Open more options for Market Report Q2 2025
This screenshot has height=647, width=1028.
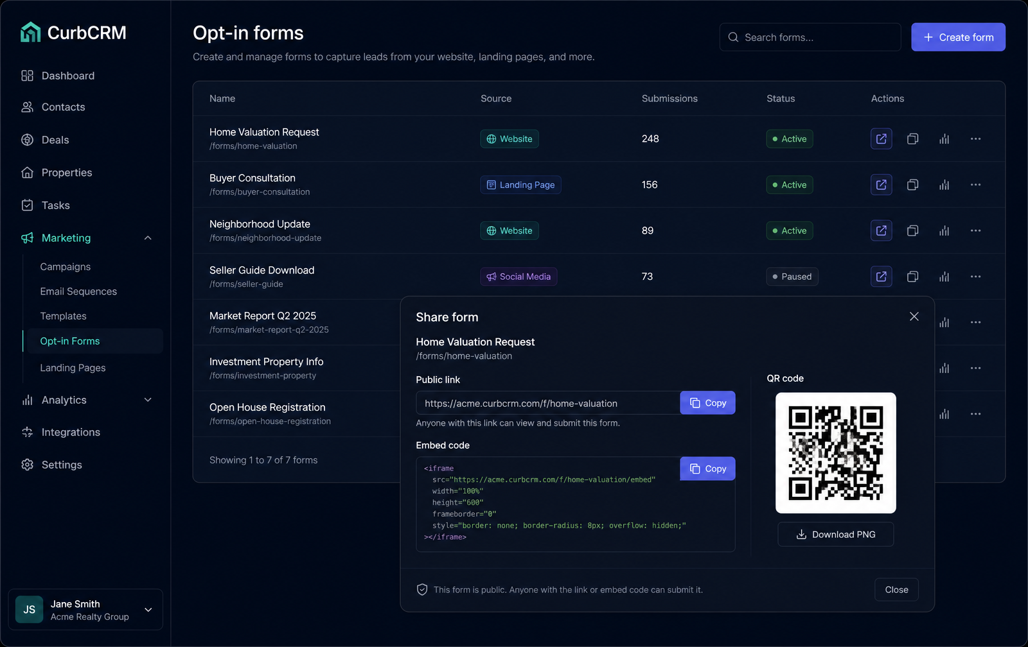coord(975,322)
